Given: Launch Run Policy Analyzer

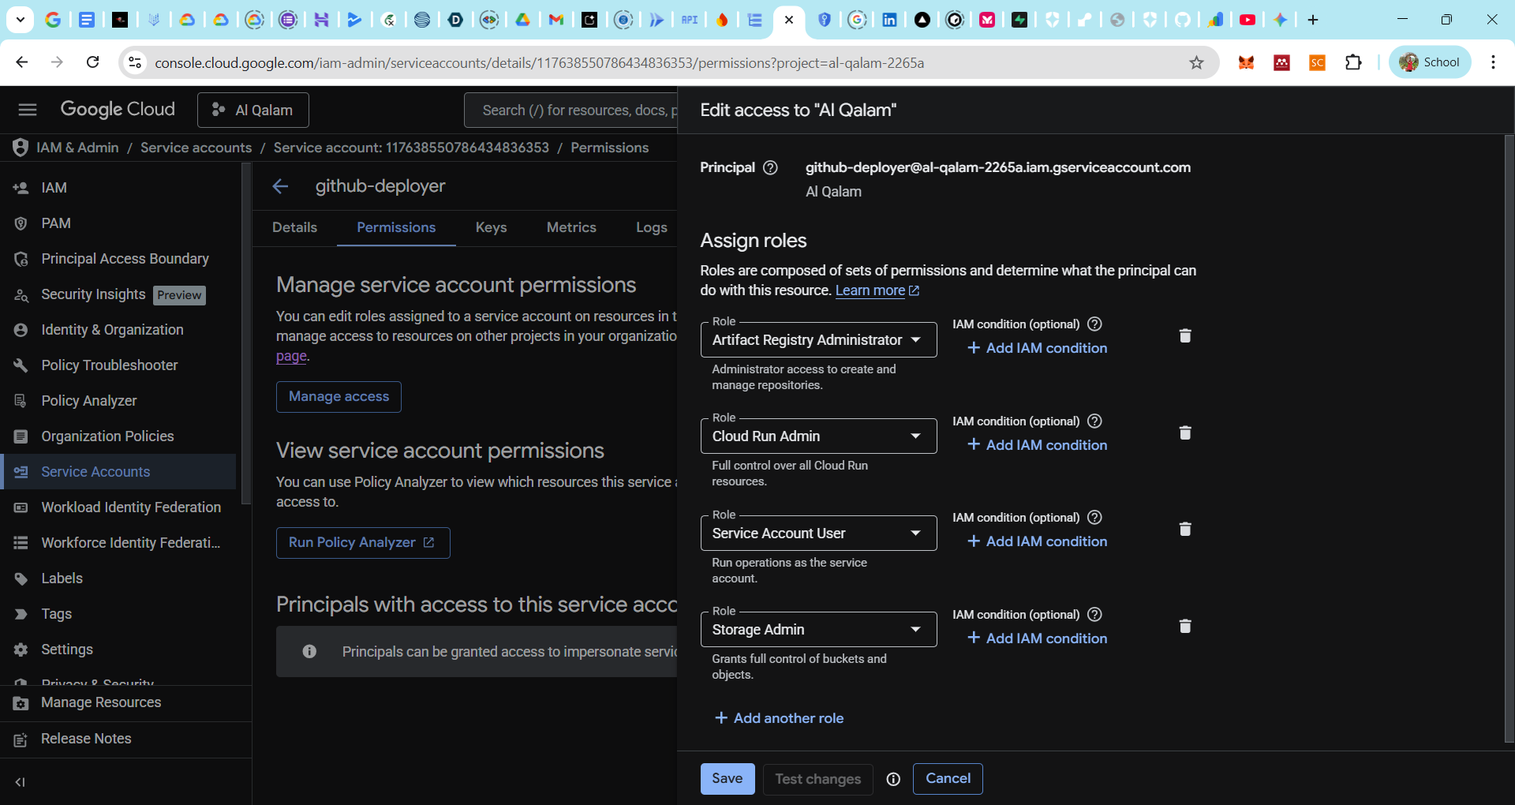Looking at the screenshot, I should coord(363,543).
